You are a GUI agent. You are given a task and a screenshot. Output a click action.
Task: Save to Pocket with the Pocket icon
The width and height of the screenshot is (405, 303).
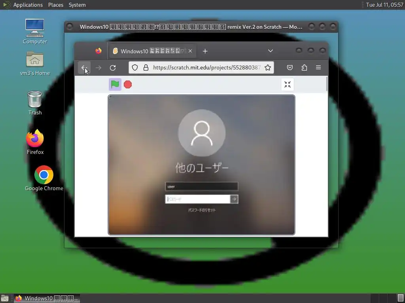(290, 67)
